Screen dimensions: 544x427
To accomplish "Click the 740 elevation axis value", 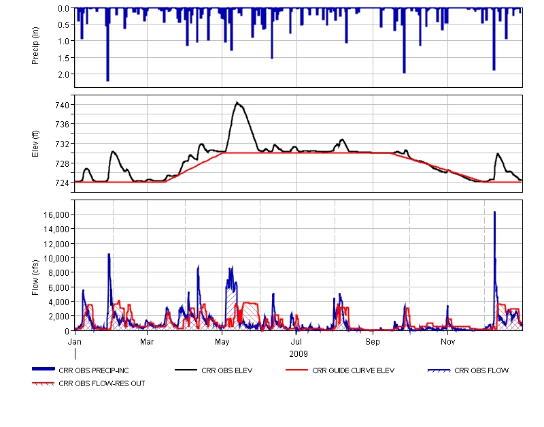I will (62, 105).
